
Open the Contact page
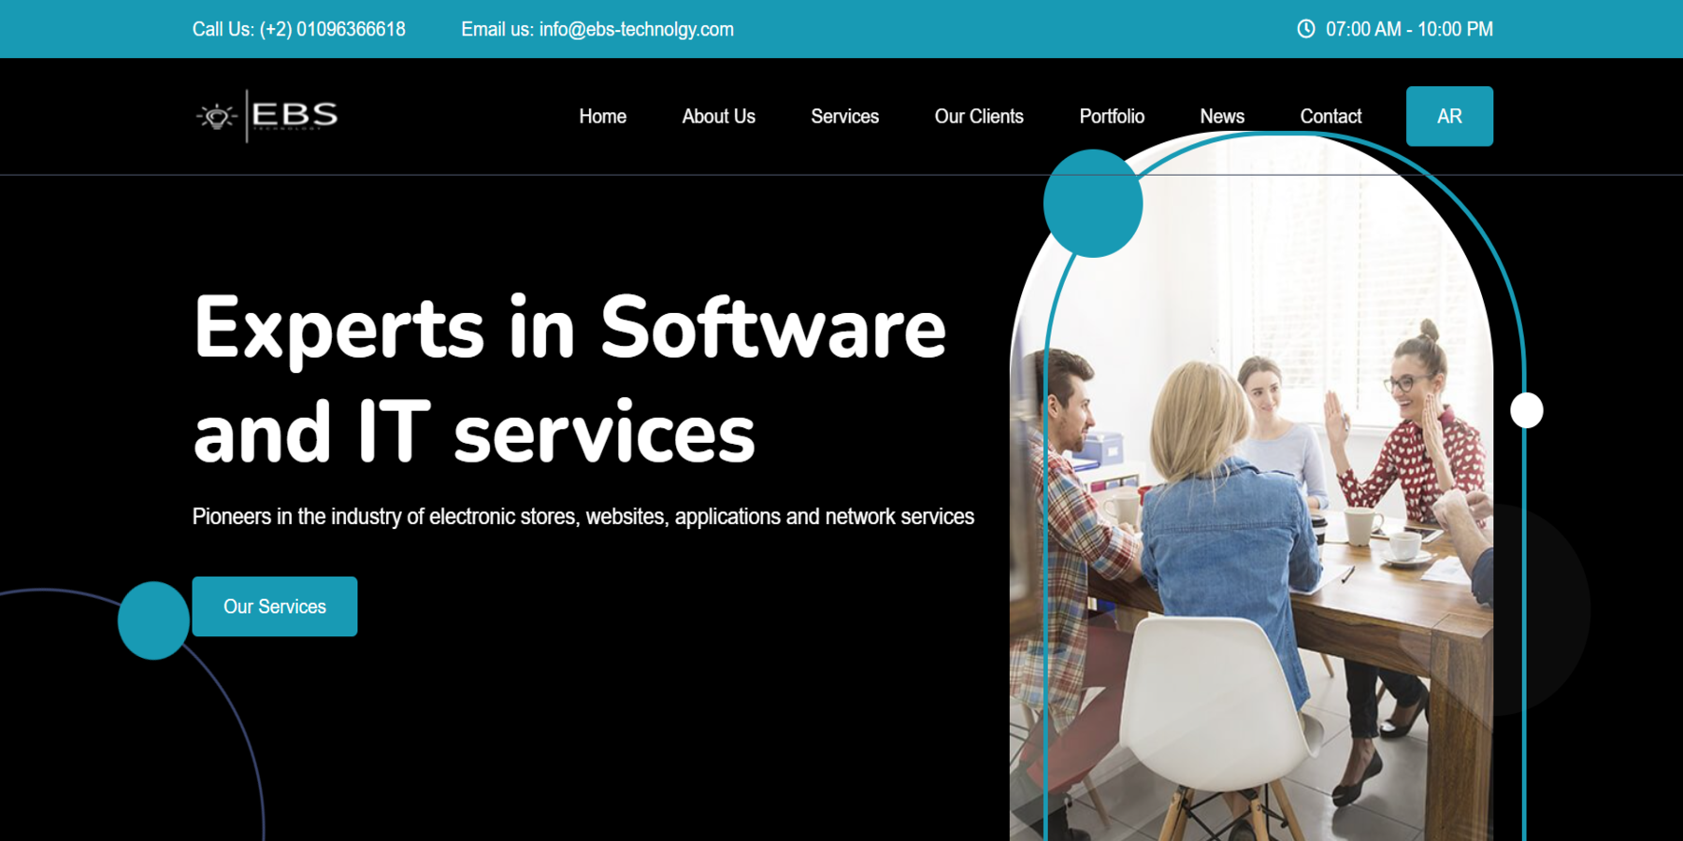click(1330, 117)
